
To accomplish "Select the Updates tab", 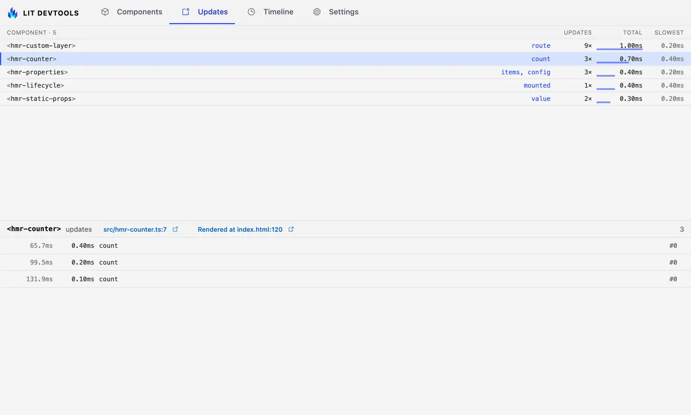I will [x=202, y=12].
